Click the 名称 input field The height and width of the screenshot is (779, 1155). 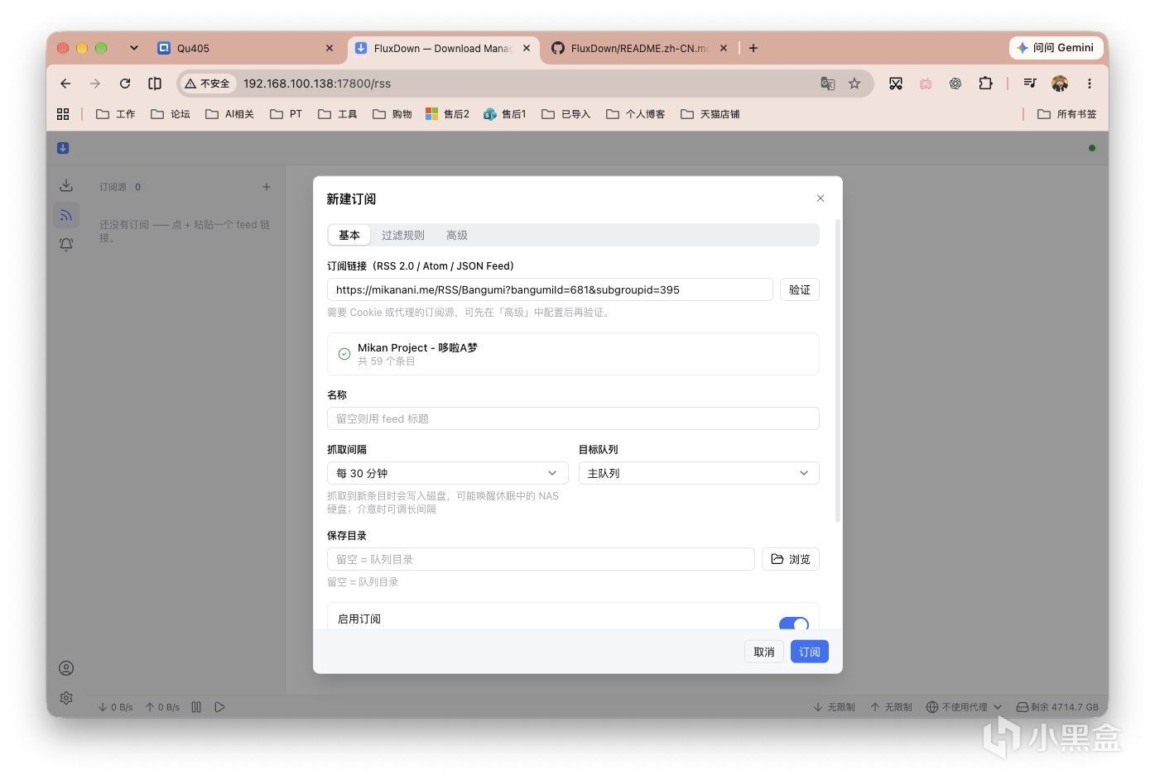pos(573,418)
